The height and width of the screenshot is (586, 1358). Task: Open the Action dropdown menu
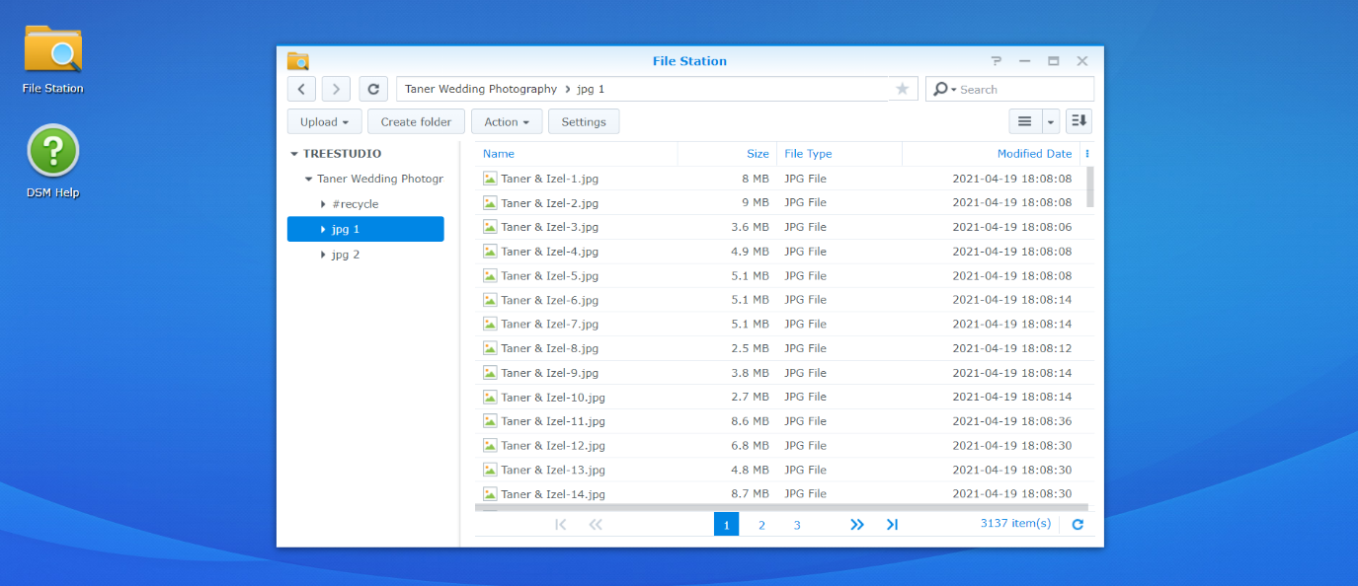(x=507, y=122)
